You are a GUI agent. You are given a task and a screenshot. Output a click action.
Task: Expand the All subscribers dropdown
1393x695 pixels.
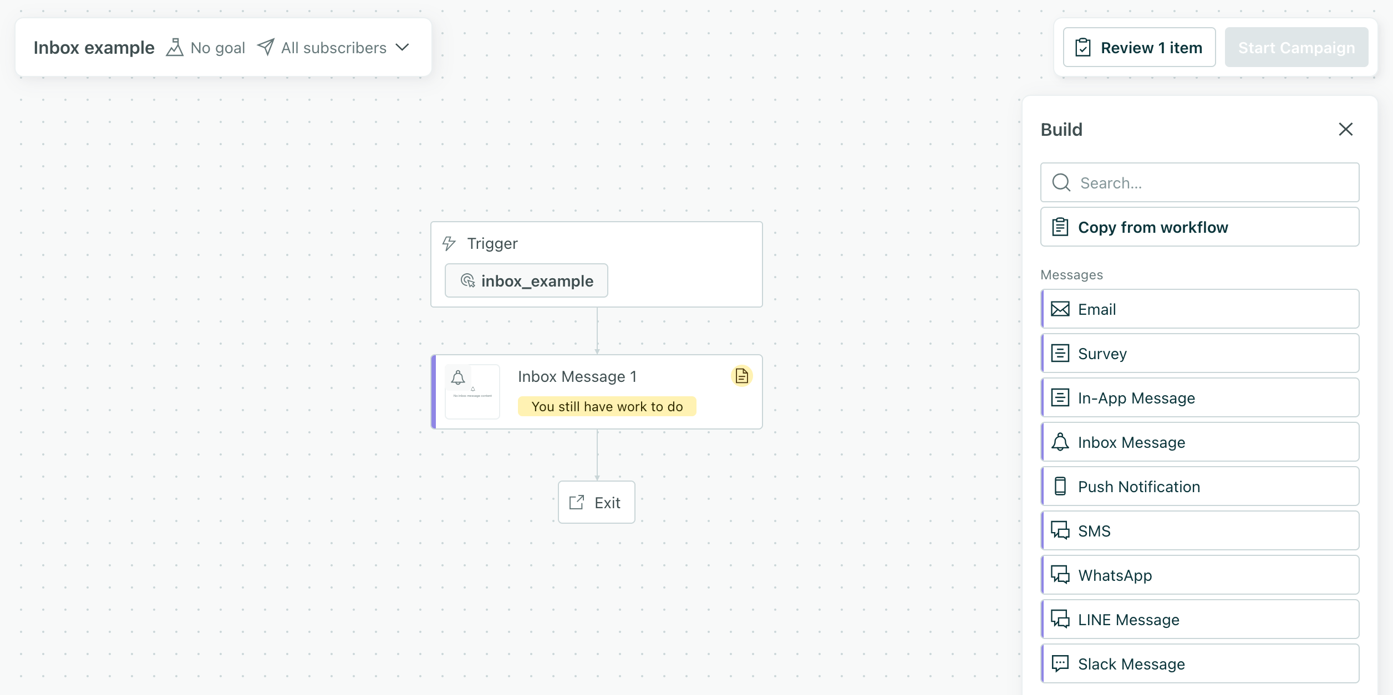click(403, 48)
